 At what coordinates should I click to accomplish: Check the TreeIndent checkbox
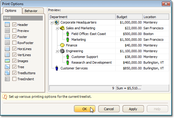[x=14, y=79]
